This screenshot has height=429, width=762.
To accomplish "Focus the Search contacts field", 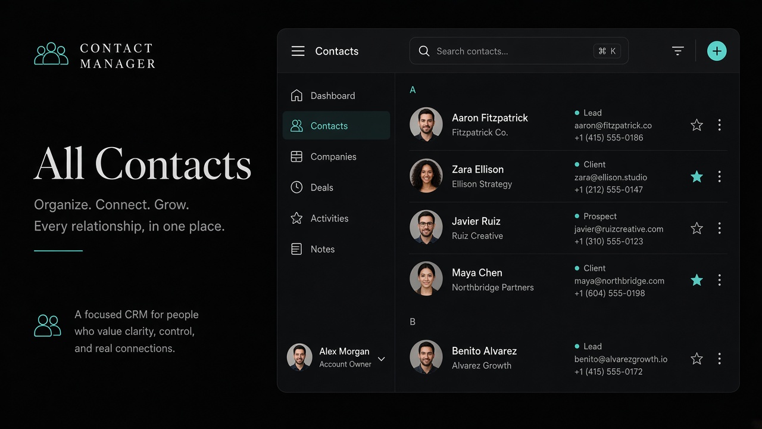I will [519, 51].
